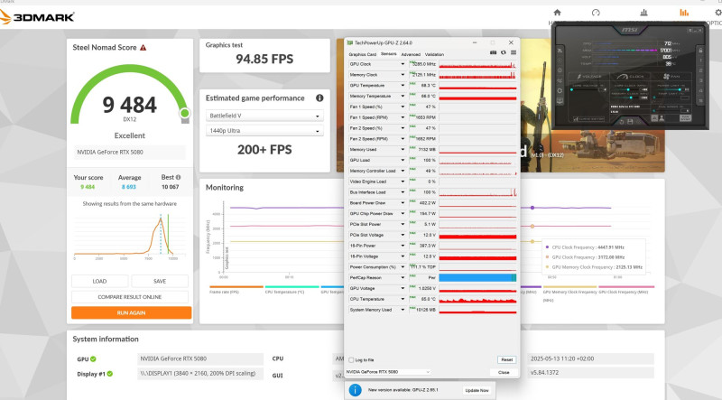Click the 94.85 FPS graphics test value
722x400 pixels.
tap(264, 59)
